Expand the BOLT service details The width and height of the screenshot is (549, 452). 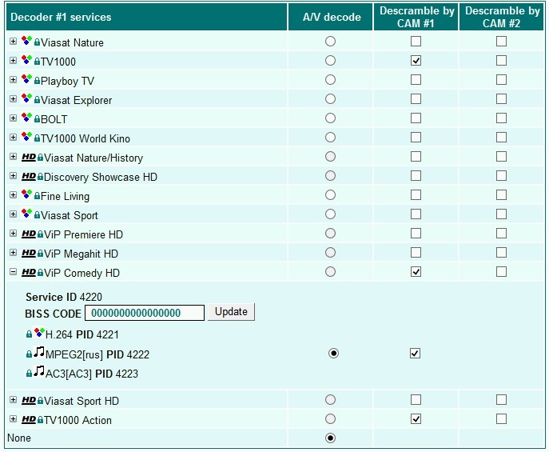(14, 118)
